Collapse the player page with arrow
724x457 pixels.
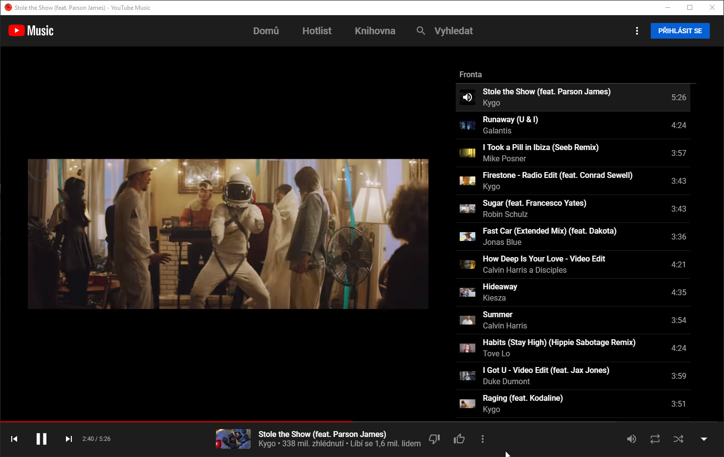point(704,439)
